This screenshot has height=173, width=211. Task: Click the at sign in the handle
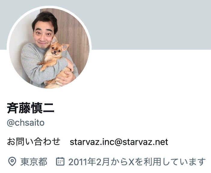[11, 123]
